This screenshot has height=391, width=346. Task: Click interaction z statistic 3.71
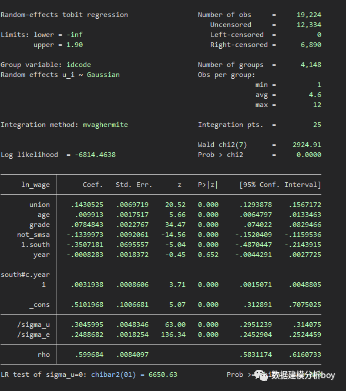[x=177, y=285]
